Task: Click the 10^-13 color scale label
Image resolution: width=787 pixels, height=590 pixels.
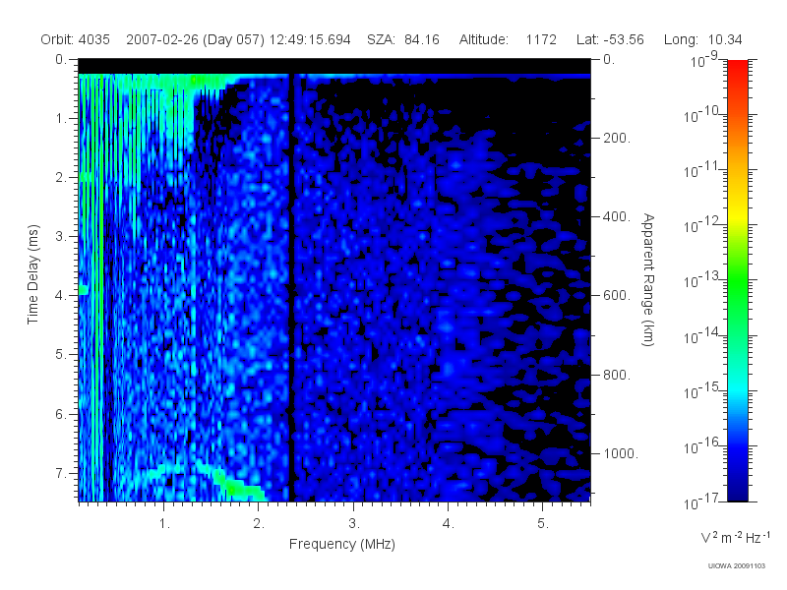Action: pos(700,279)
